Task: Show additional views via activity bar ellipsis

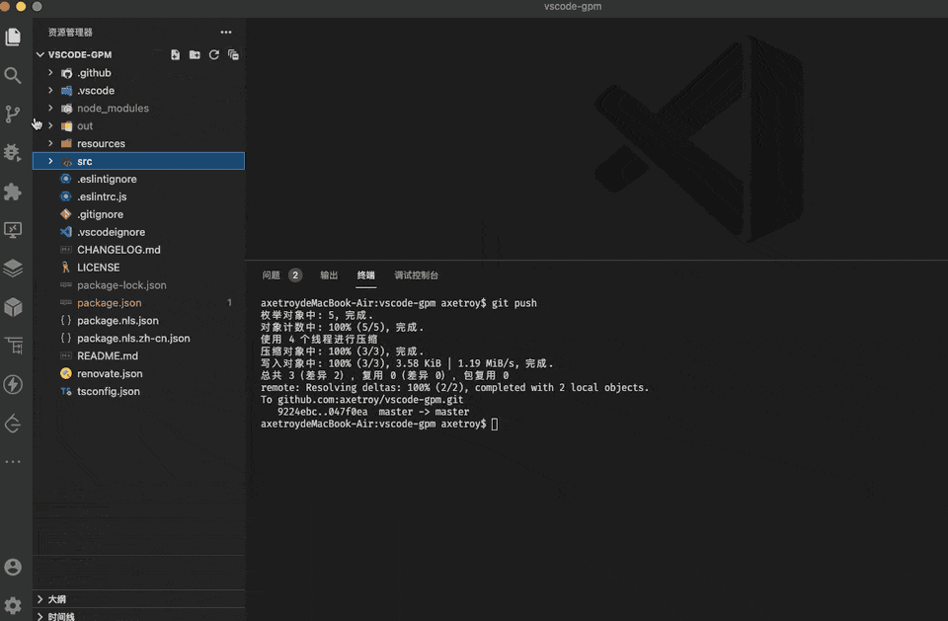Action: pyautogui.click(x=13, y=462)
